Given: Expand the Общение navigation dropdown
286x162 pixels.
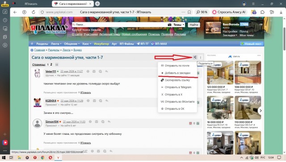Looking at the screenshot, I should click(x=71, y=44).
